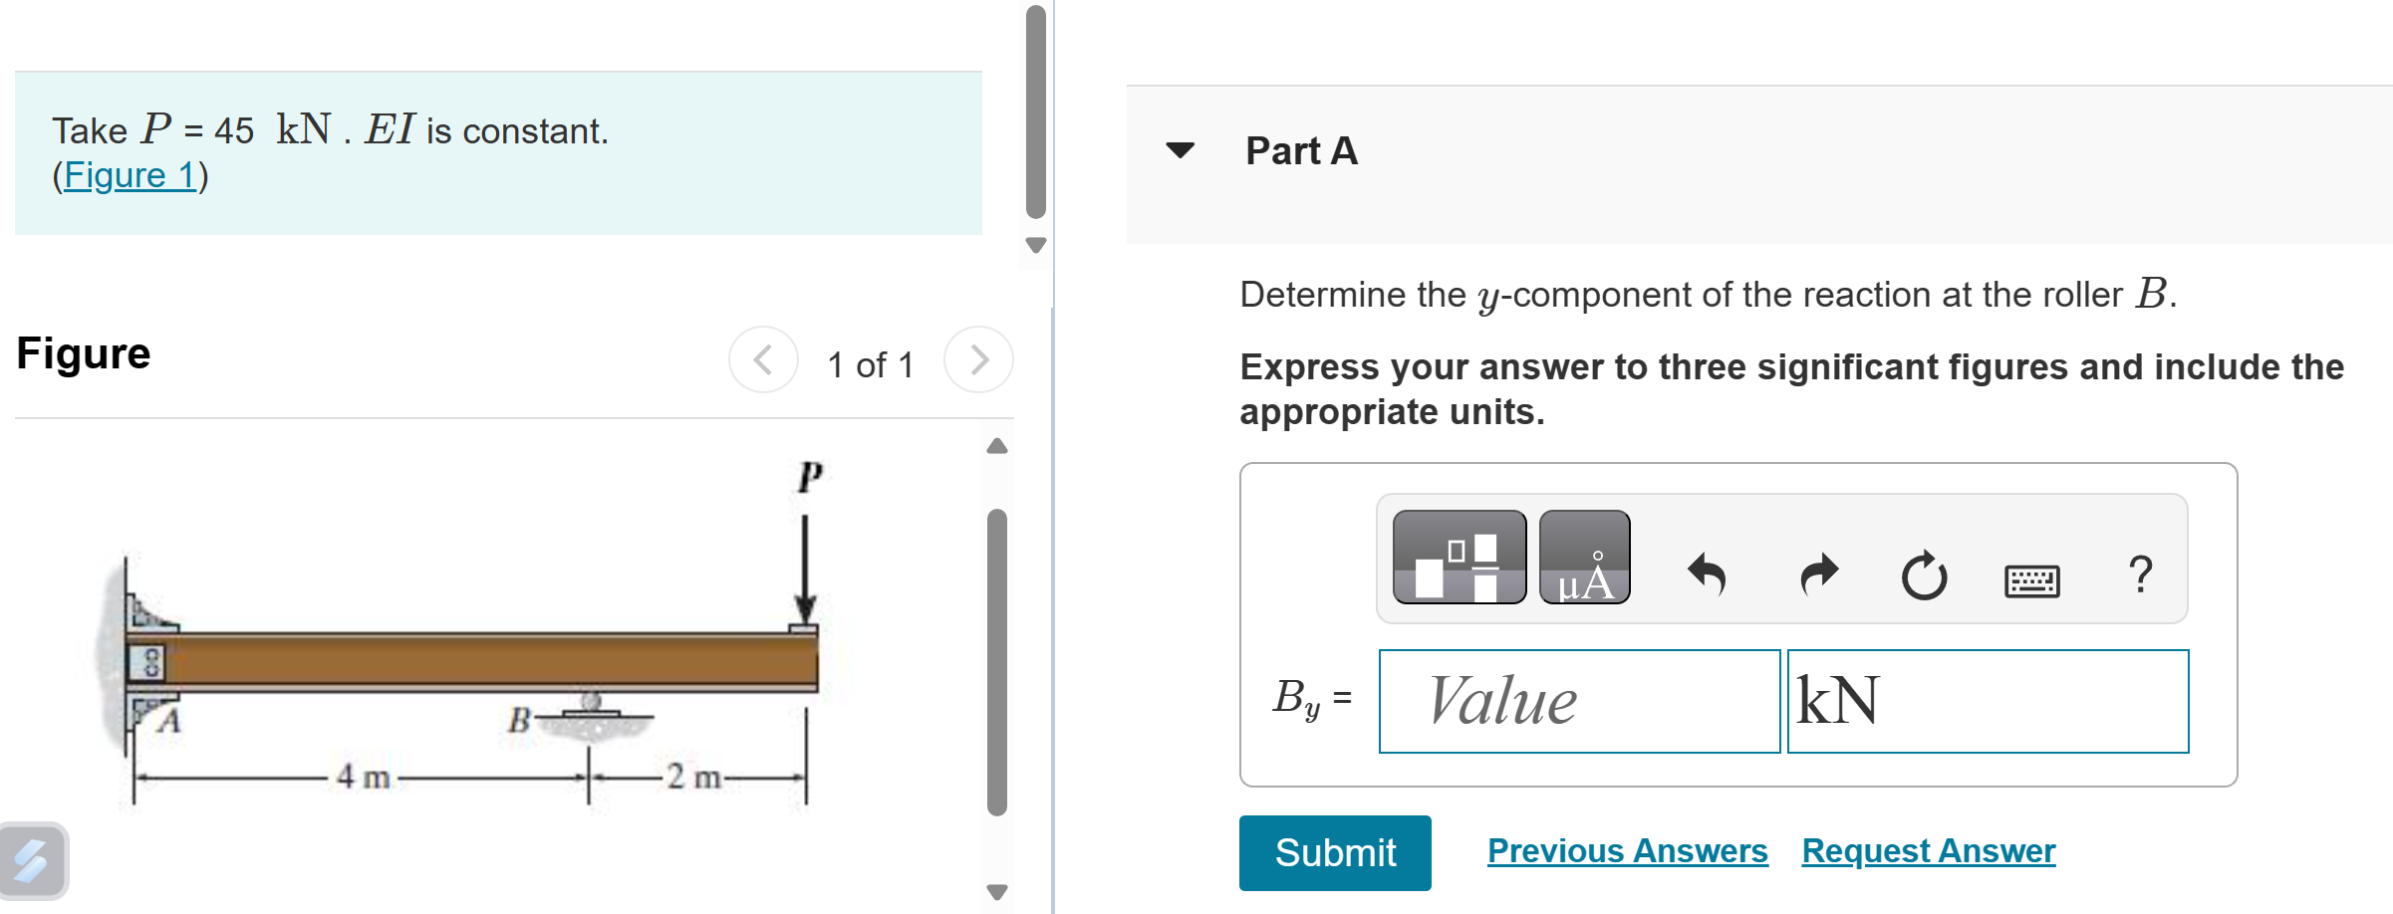This screenshot has width=2393, height=914.
Task: Select the μÅ units insertion icon
Action: 1584,561
